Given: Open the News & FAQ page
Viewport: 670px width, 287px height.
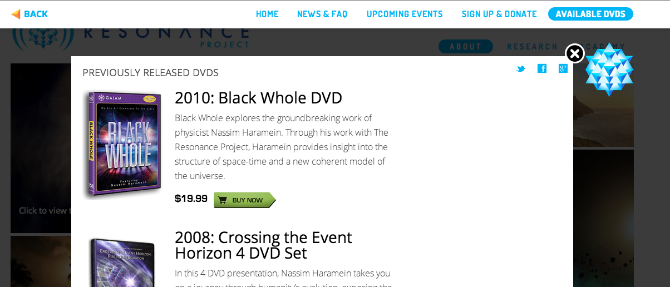Looking at the screenshot, I should 322,14.
